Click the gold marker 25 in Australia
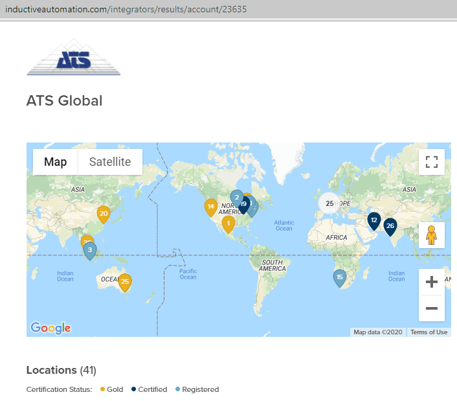Viewport: 457px width, 401px height. [x=125, y=282]
